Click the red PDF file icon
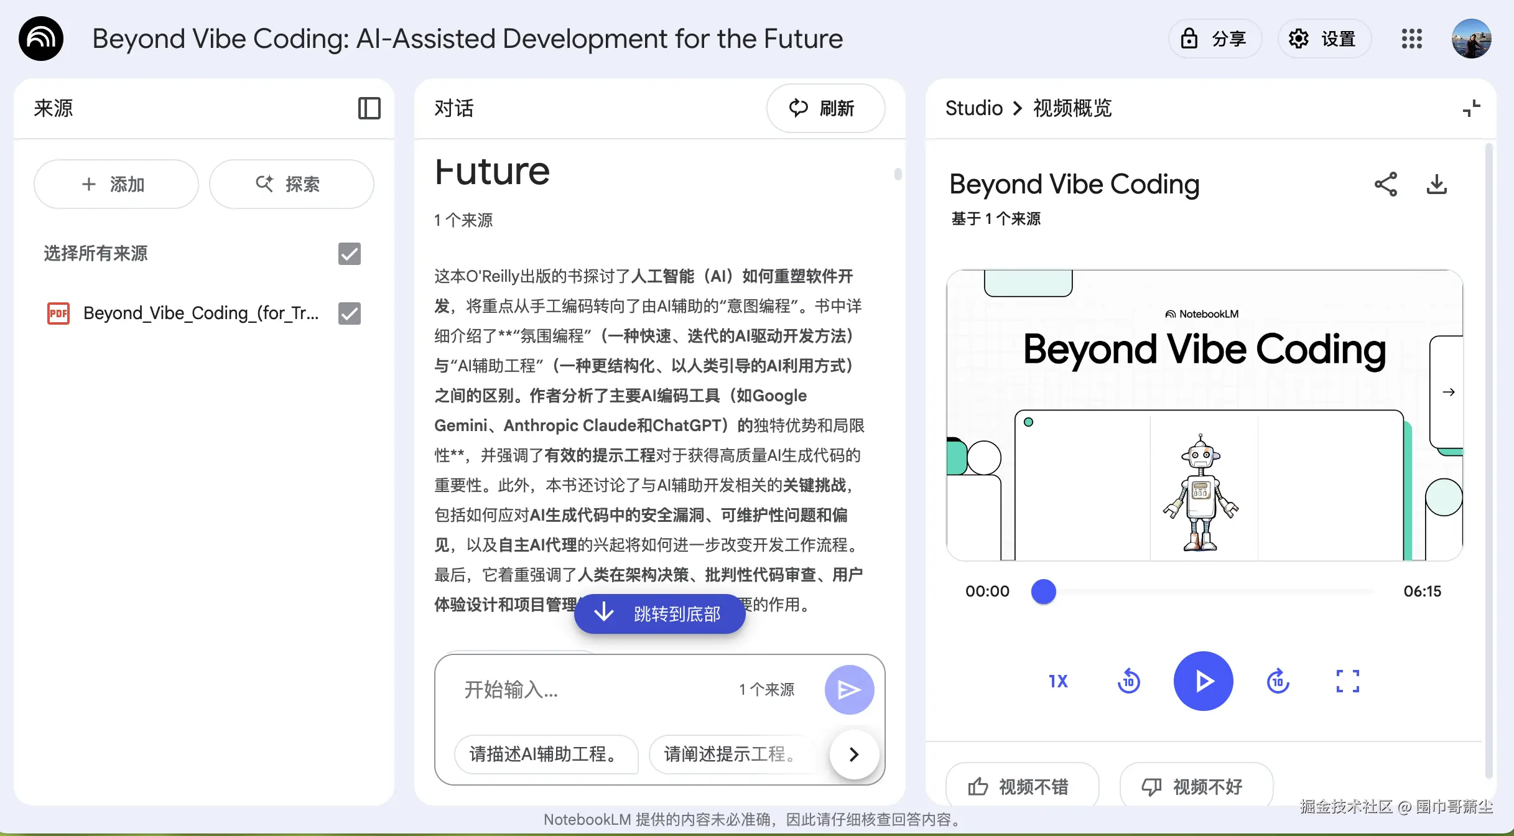Image resolution: width=1514 pixels, height=836 pixels. 58,313
